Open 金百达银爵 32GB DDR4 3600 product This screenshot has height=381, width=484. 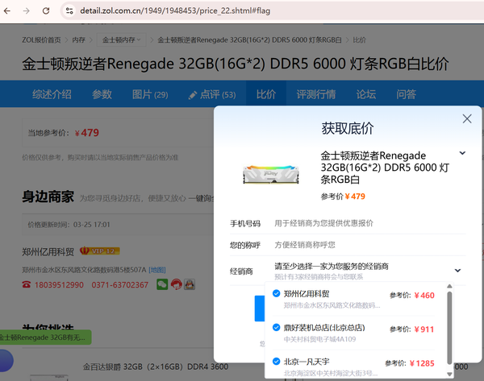155,367
